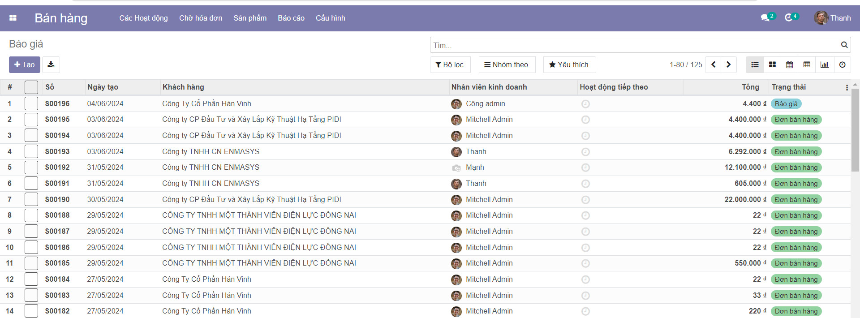Image resolution: width=860 pixels, height=318 pixels.
Task: Open the Yêu thích favorites dropdown
Action: point(569,64)
